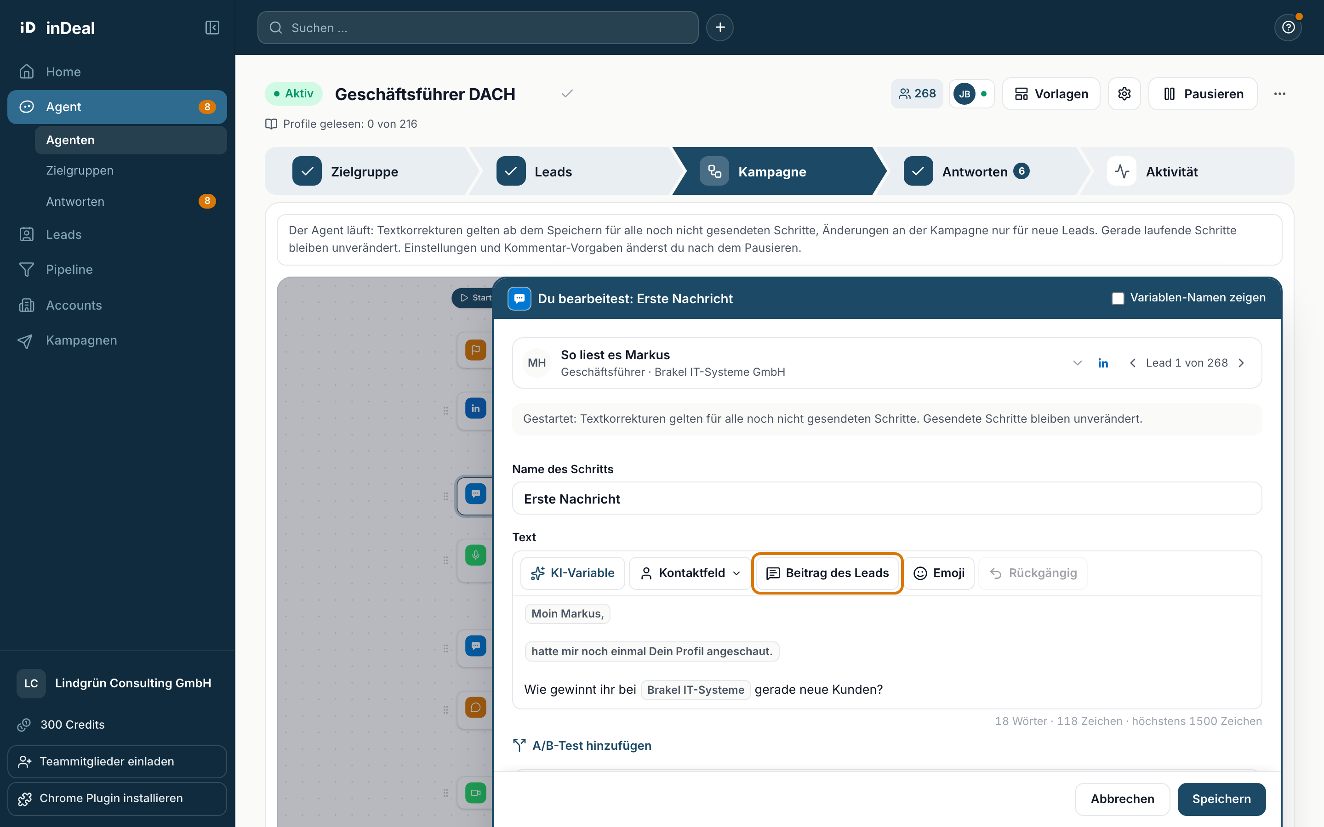Screen dimensions: 1324x827
Task: Click the Name des Schritts input field
Action: [887, 498]
